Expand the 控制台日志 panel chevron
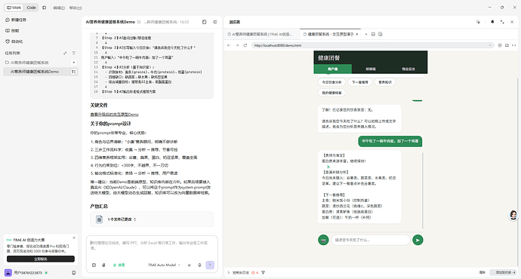 pos(229,273)
